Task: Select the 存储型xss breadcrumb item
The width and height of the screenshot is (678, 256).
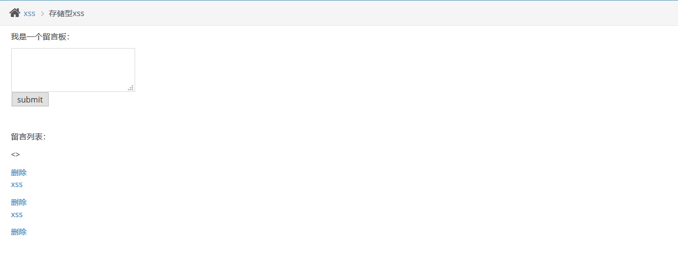Action: [x=67, y=14]
